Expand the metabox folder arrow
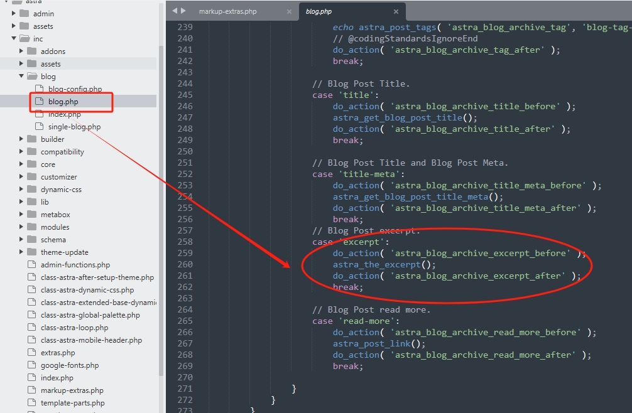The image size is (632, 413). tap(21, 214)
